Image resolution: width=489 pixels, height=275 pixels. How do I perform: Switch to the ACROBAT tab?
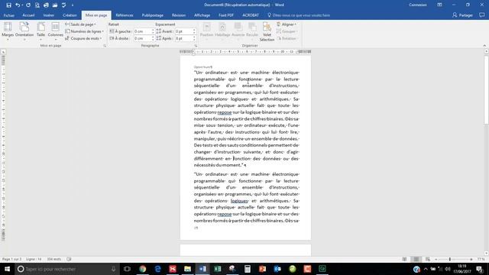(x=251, y=15)
